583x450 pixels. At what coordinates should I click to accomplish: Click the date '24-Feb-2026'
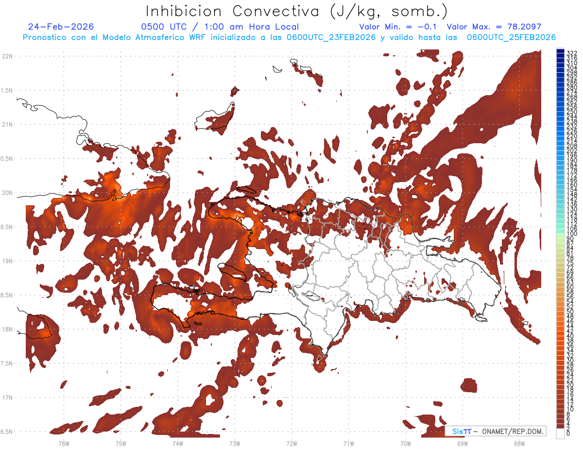coord(61,27)
